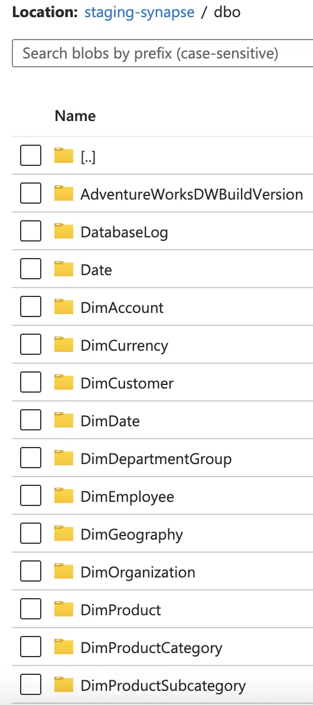Screen dimensions: 313x705
Task: Click the DimCustomer folder icon
Action: coord(63,382)
